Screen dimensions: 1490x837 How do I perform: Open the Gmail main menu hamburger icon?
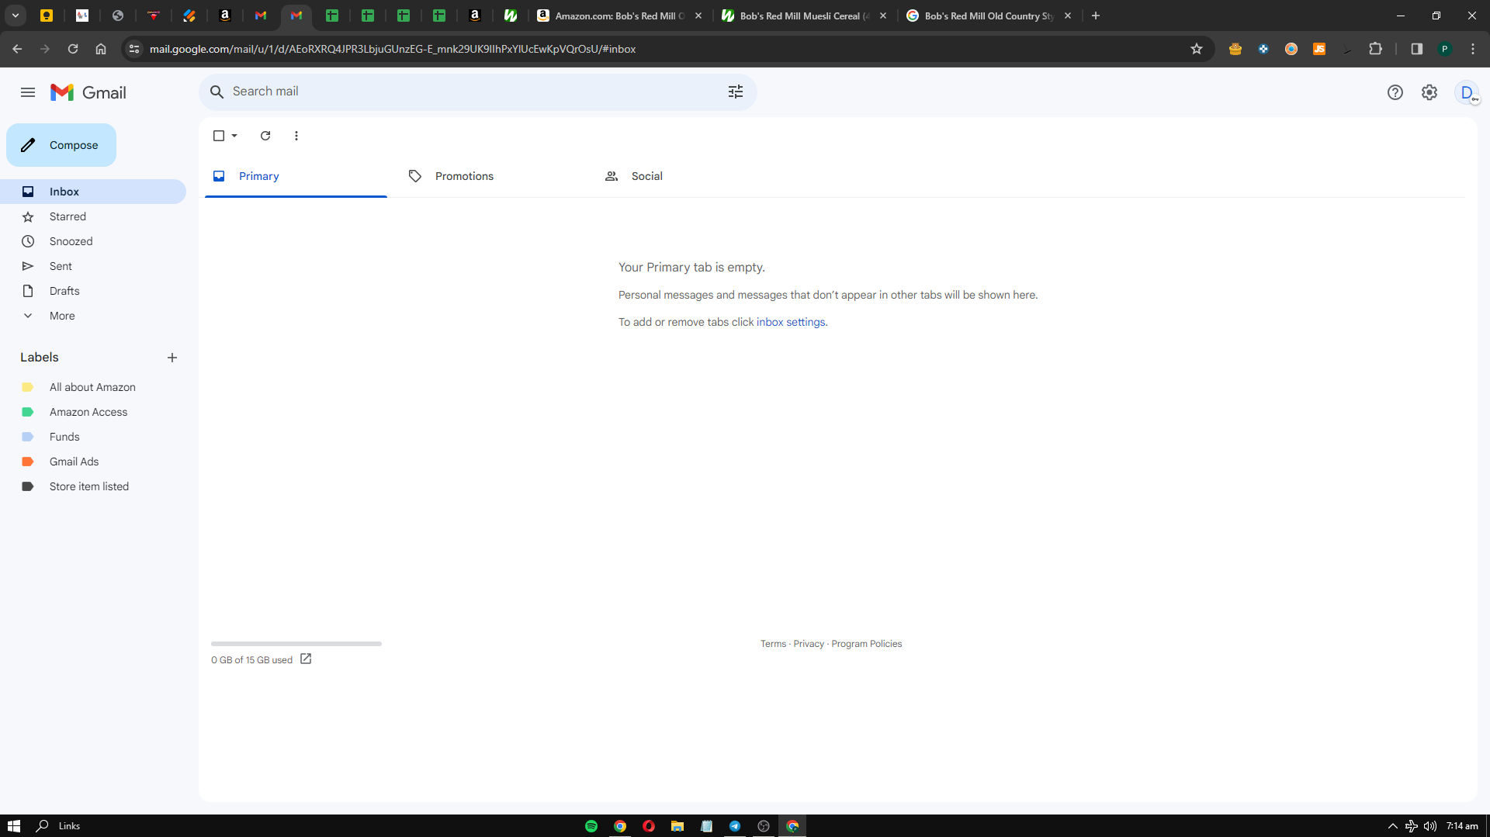[x=28, y=92]
